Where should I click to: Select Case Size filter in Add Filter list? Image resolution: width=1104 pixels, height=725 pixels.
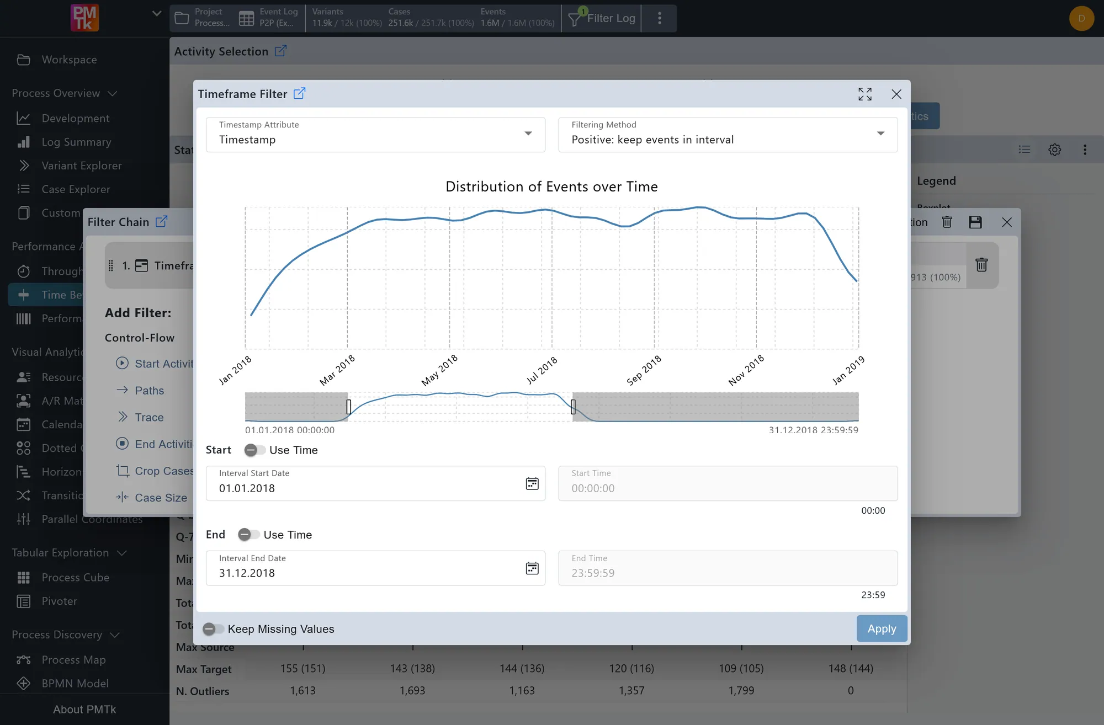(x=161, y=498)
